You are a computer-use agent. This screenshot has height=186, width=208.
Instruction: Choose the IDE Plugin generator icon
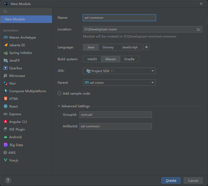coord(6,129)
